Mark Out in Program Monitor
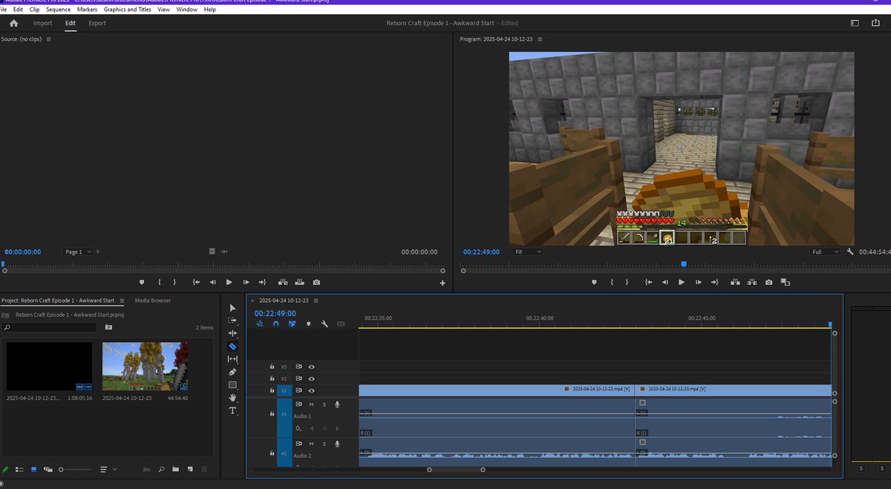This screenshot has width=891, height=489. coord(627,282)
